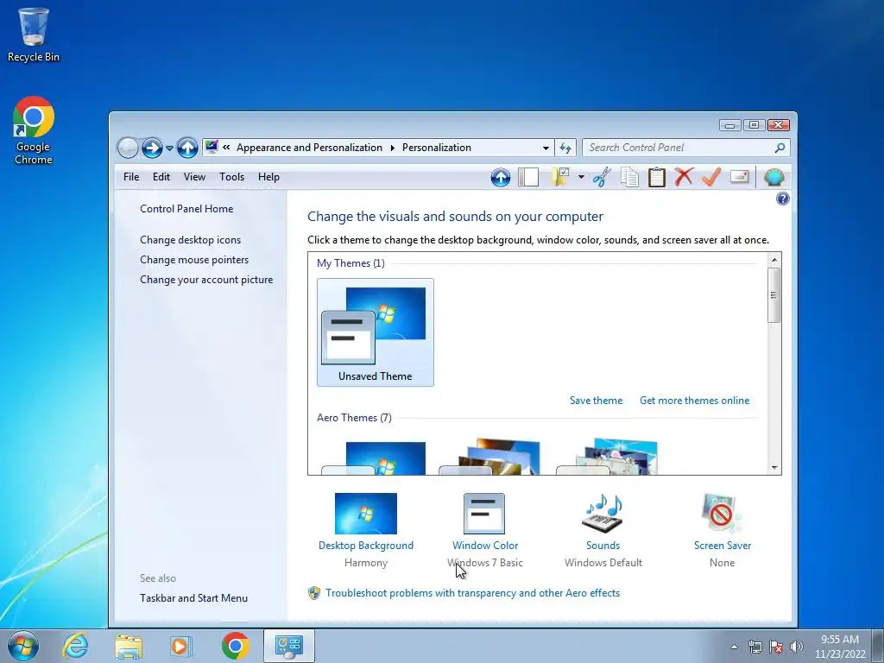This screenshot has width=884, height=663.
Task: Click the themes list scroll down arrow
Action: [x=774, y=467]
